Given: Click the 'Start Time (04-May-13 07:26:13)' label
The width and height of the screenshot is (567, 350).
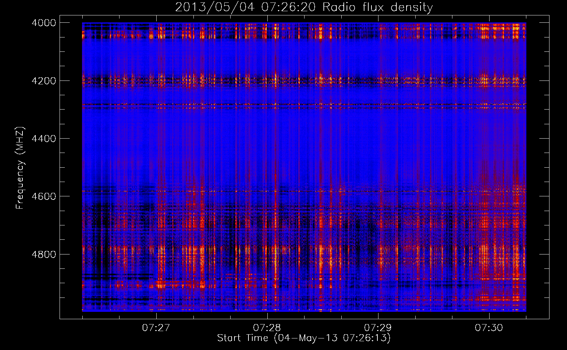Looking at the screenshot, I should point(304,338).
